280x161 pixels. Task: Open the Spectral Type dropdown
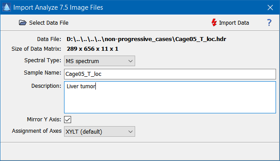tap(99, 61)
